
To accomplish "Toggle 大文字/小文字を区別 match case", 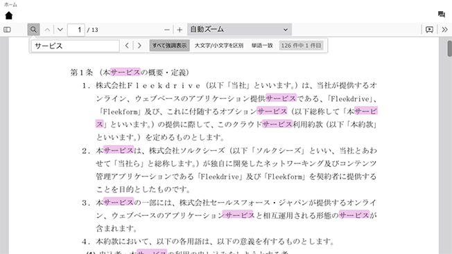I will click(219, 46).
